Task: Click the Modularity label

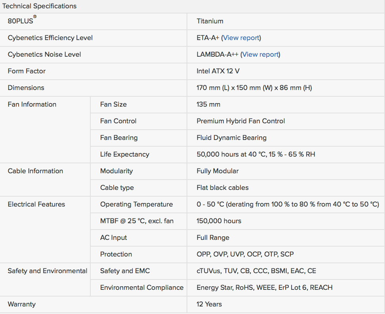Action: pyautogui.click(x=116, y=171)
